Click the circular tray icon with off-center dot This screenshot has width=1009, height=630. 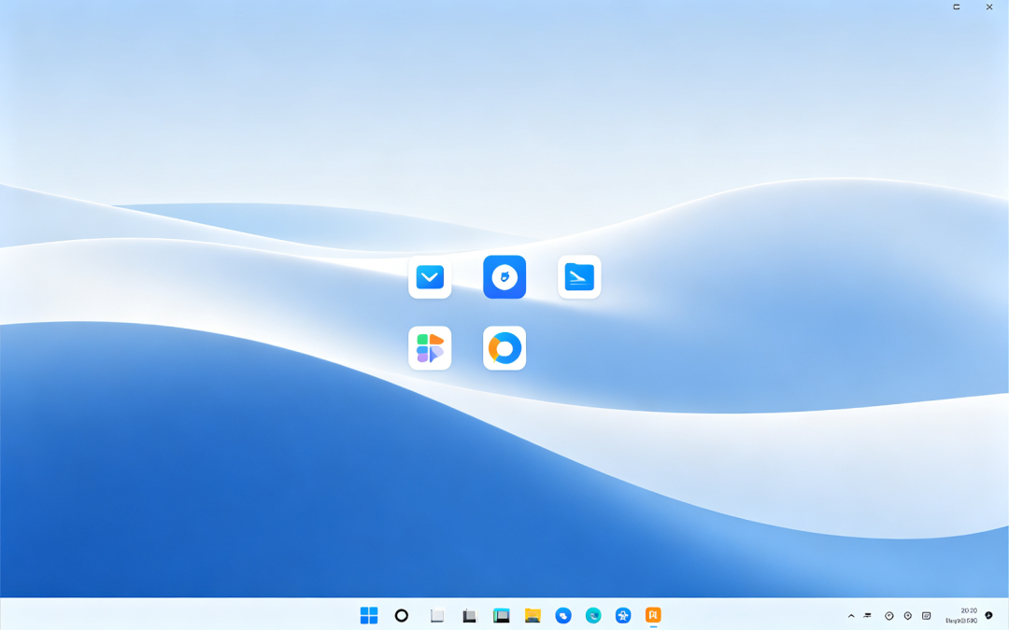[x=889, y=616]
